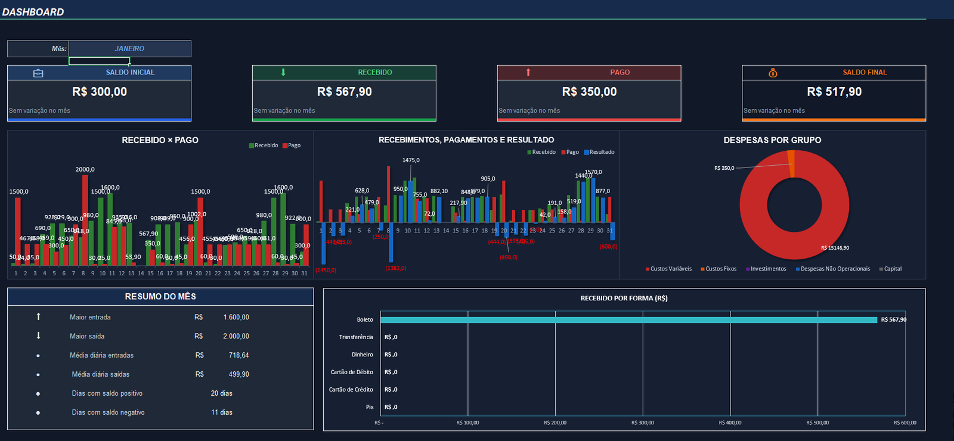Screen dimensions: 954x441
Task: Click the DASHBOARD title
Action: pos(33,12)
